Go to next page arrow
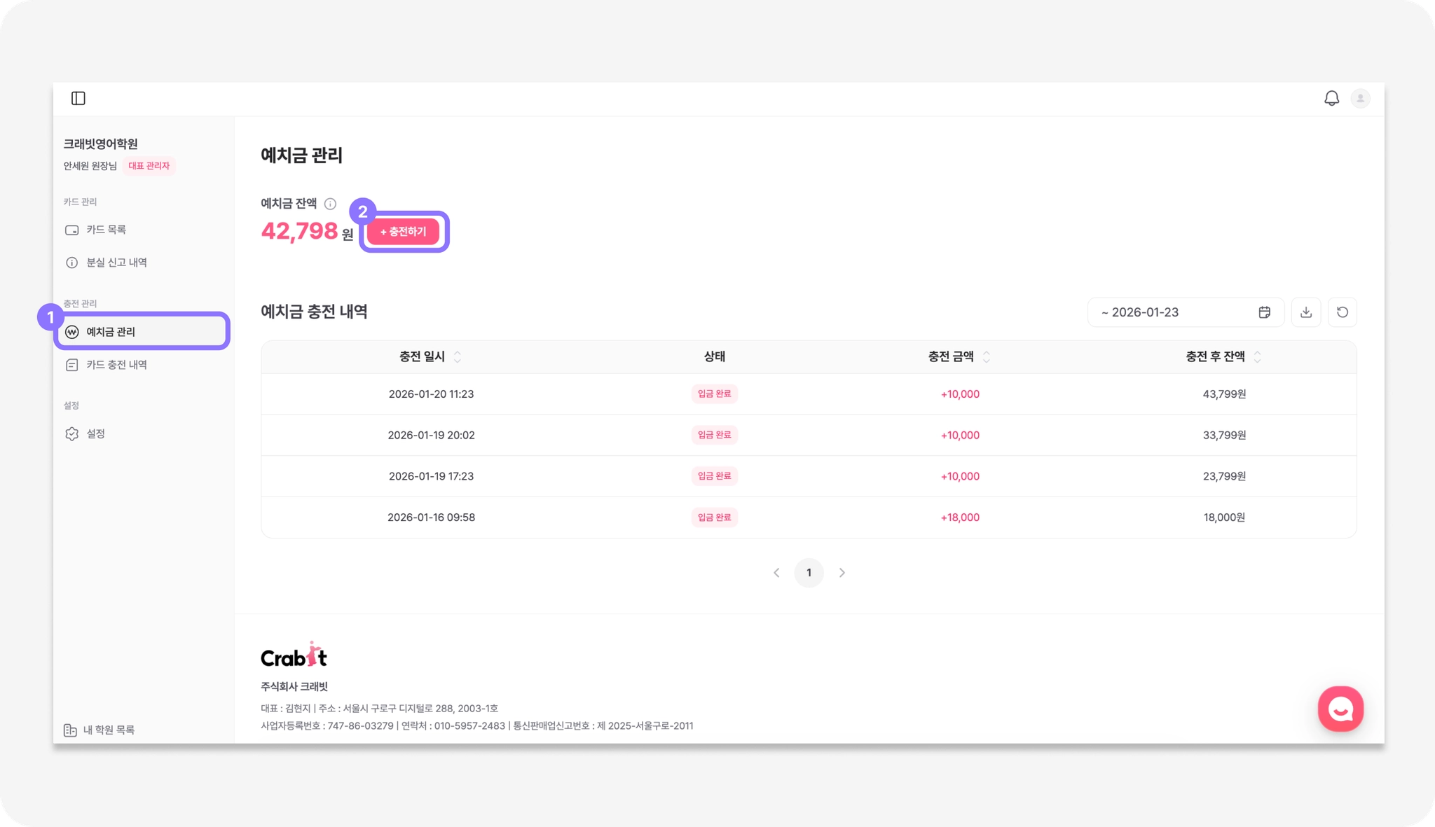 pos(842,573)
